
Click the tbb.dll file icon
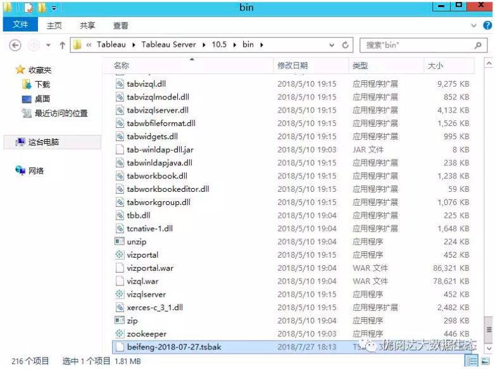120,215
